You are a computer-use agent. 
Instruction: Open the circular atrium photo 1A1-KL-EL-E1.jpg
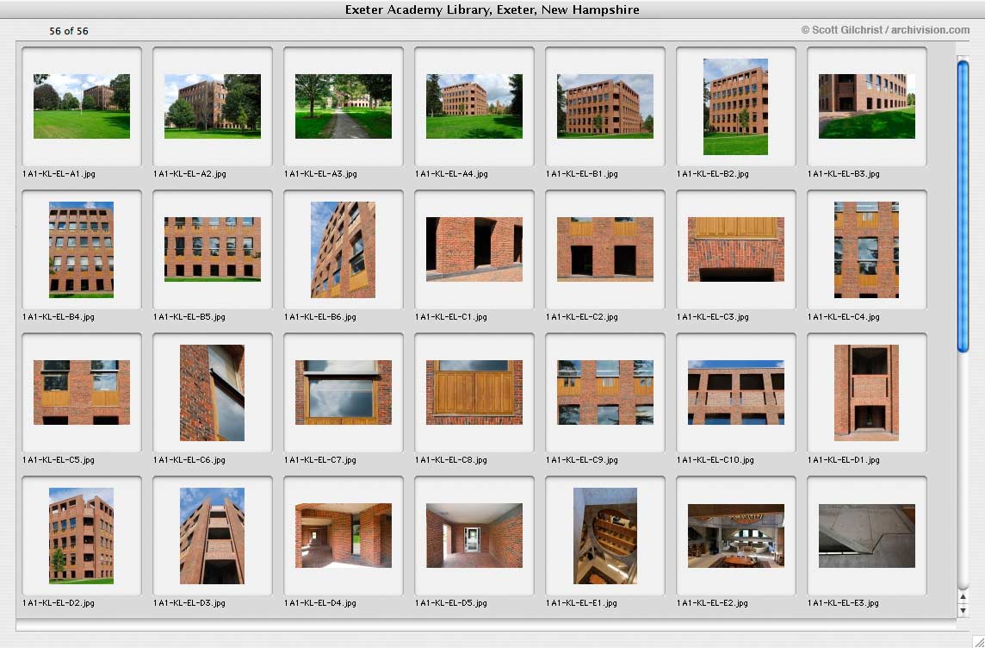[x=605, y=535]
